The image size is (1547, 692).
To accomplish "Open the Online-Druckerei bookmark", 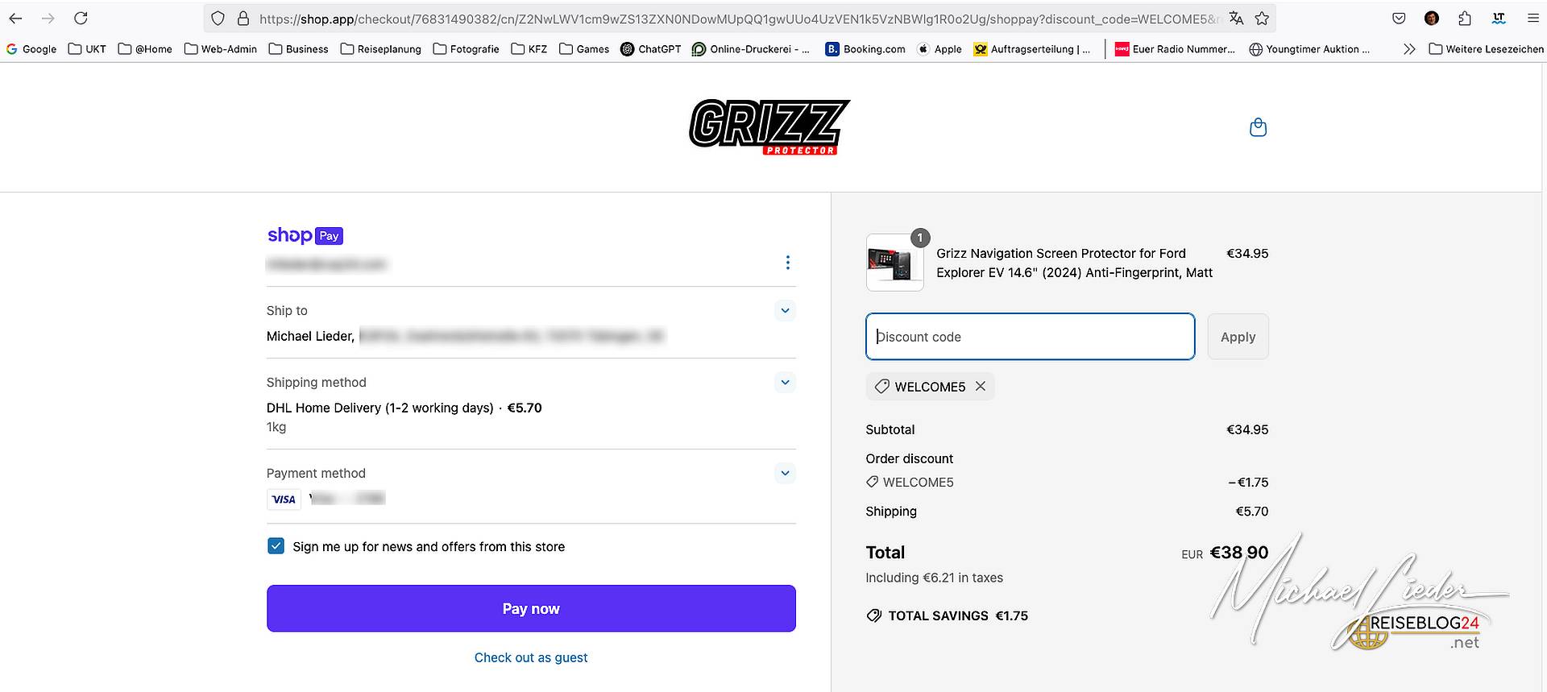I will tap(751, 49).
